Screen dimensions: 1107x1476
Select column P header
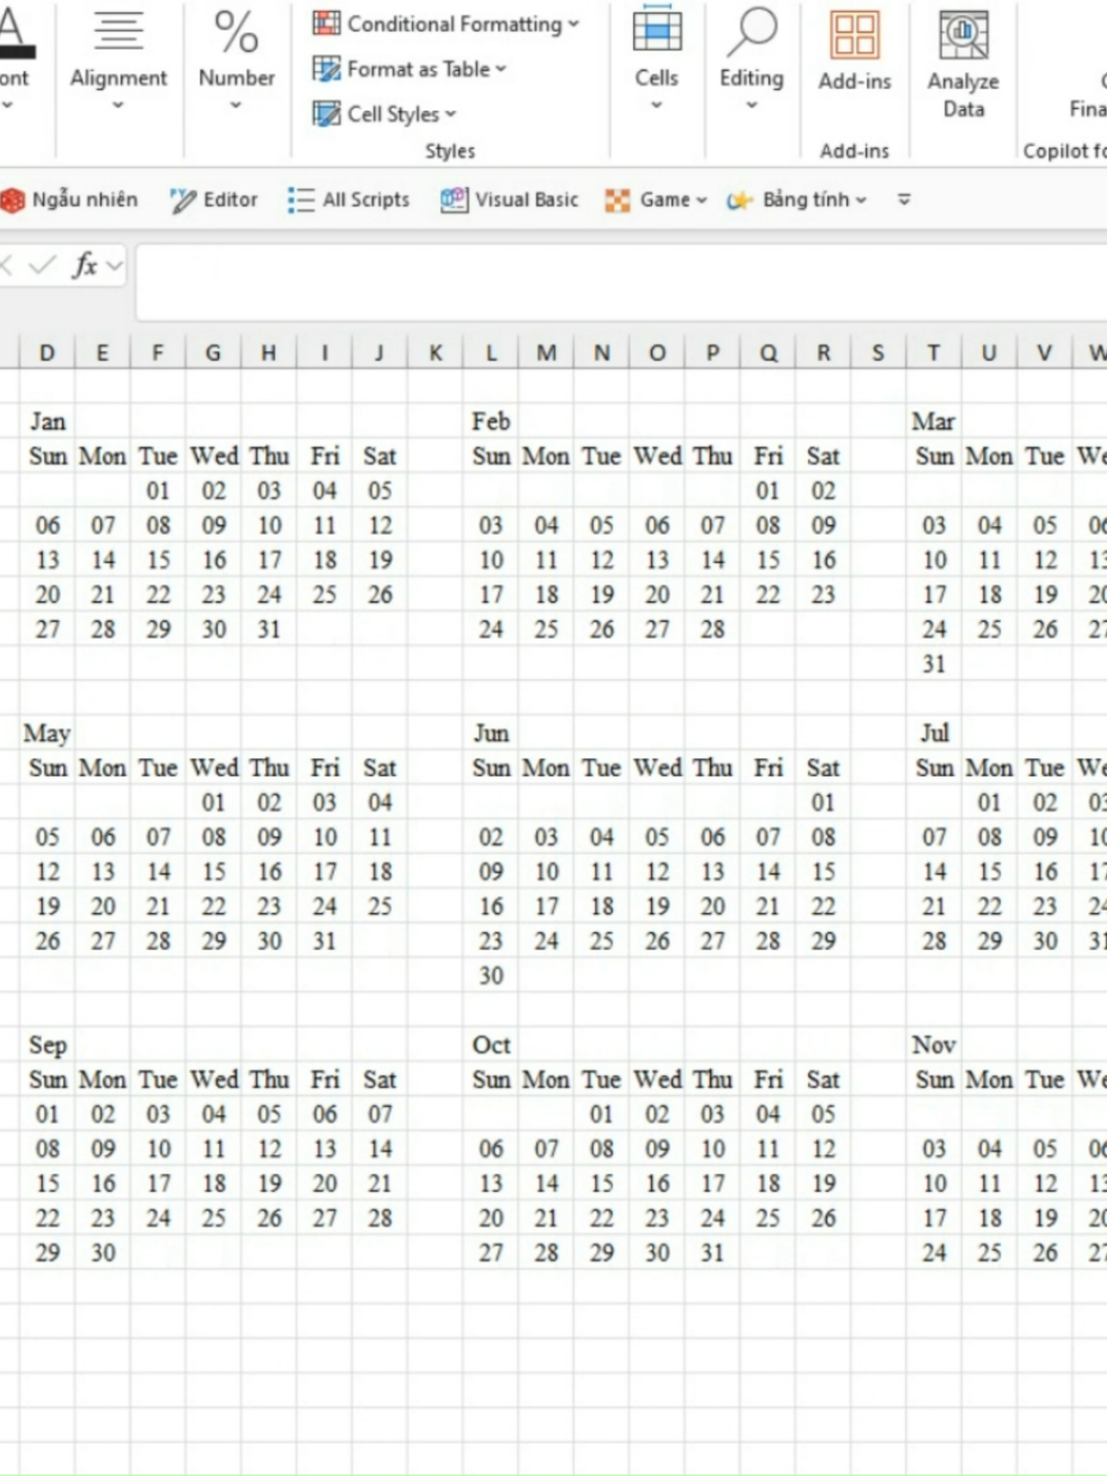click(x=712, y=353)
